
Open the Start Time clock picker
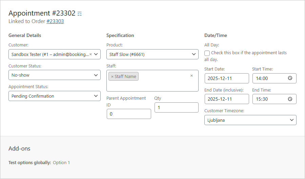pyautogui.click(x=290, y=78)
